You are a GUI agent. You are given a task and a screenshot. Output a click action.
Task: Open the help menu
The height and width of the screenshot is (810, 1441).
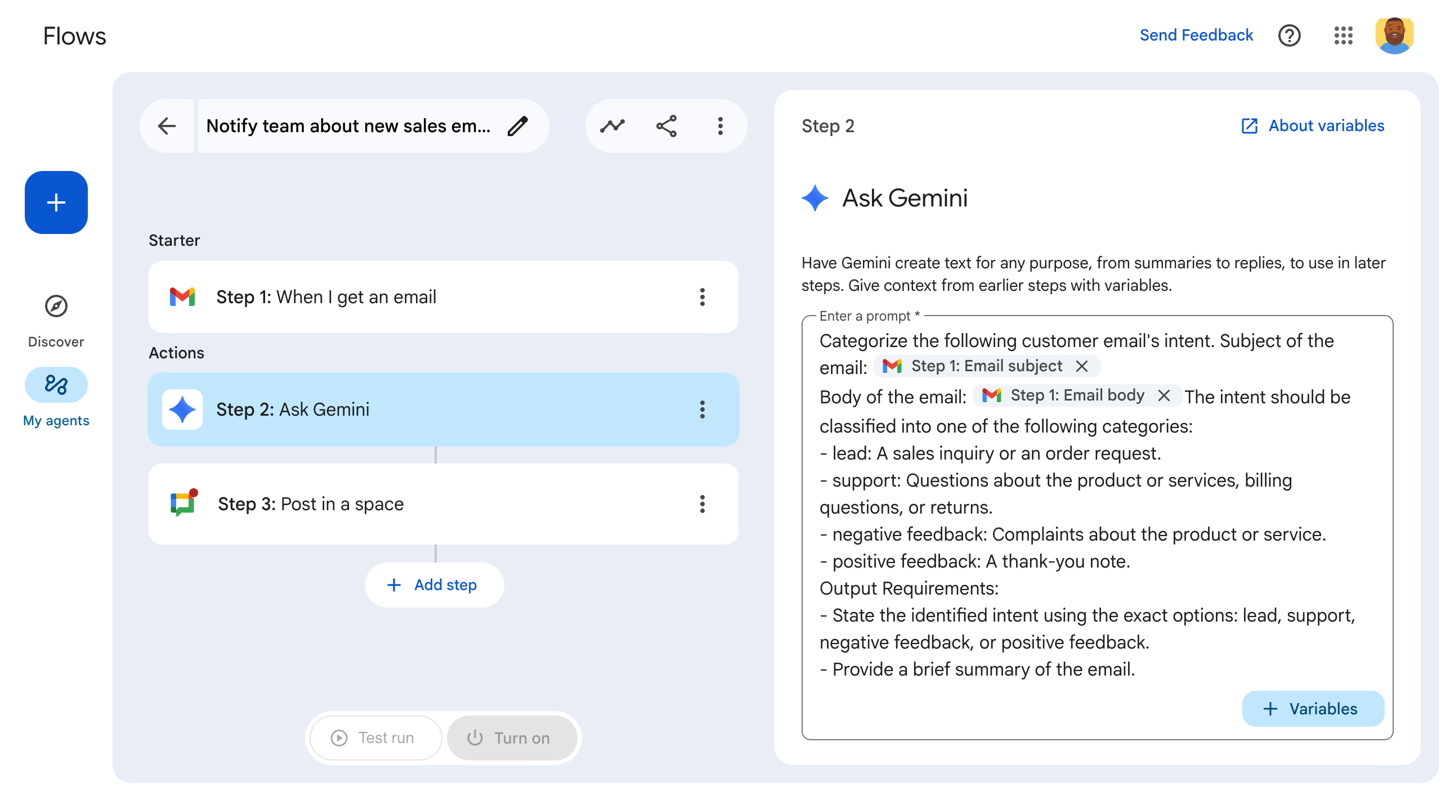point(1290,35)
